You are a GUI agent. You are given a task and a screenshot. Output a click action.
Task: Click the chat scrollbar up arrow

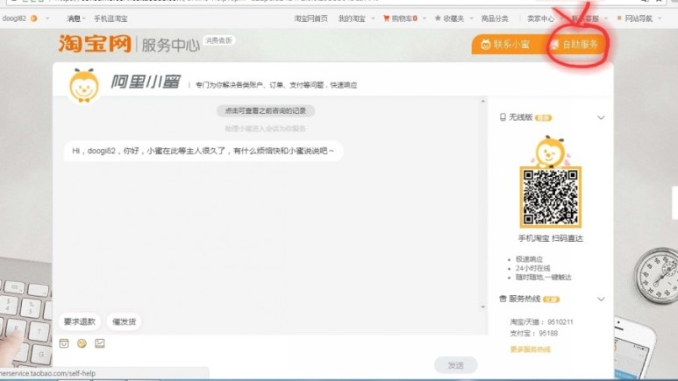pyautogui.click(x=483, y=102)
